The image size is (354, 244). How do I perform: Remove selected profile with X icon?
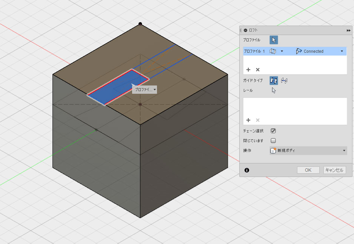tap(258, 70)
